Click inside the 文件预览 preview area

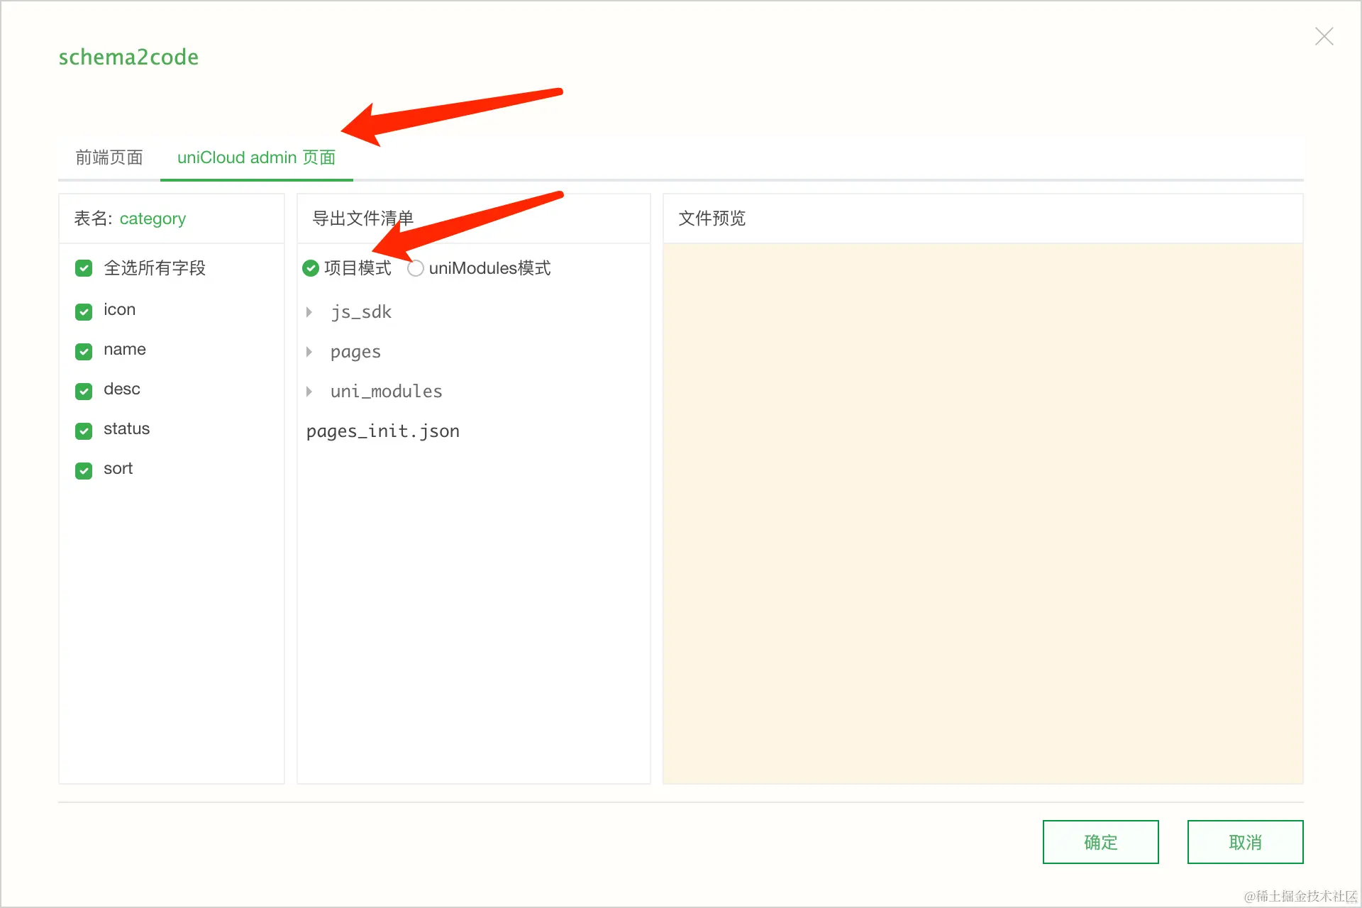(982, 511)
